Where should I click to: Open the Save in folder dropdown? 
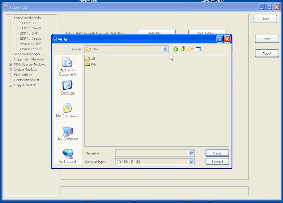pyautogui.click(x=165, y=49)
